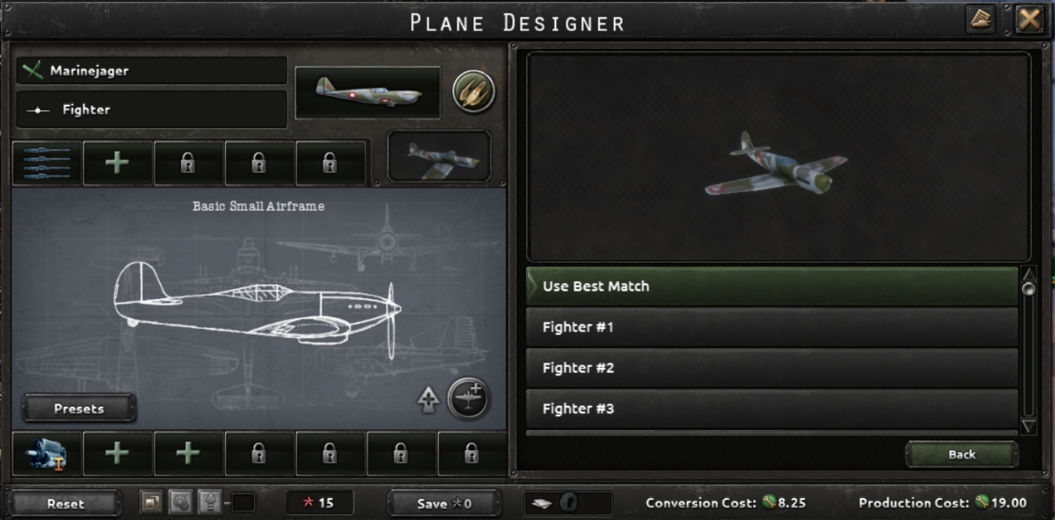This screenshot has height=520, width=1055.
Task: Click the gear icon in bottom bar
Action: (181, 503)
